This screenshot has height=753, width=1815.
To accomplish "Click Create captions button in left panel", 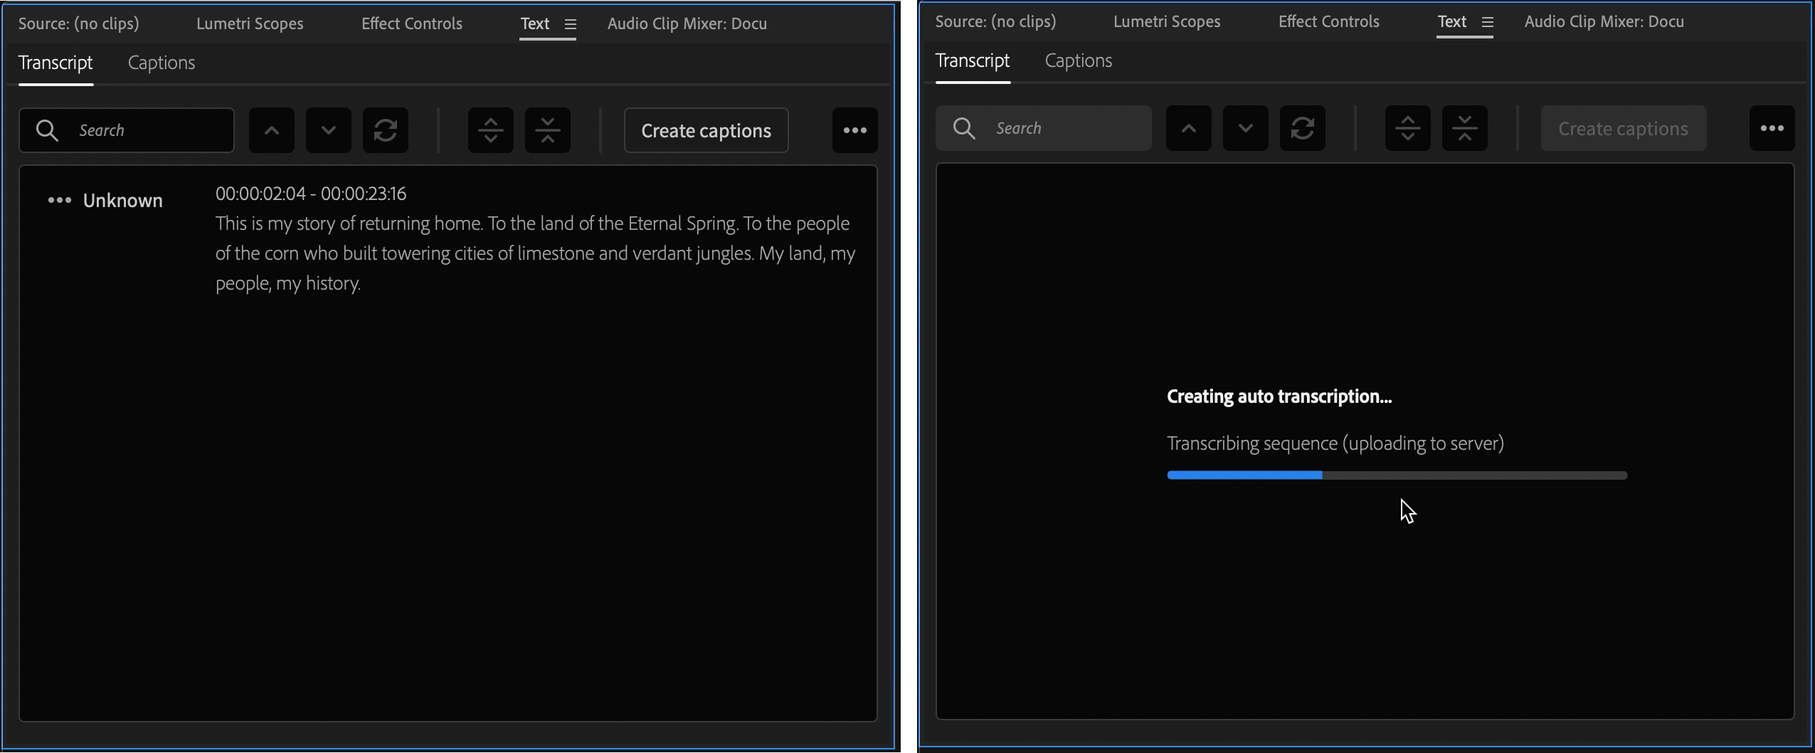I will [707, 130].
